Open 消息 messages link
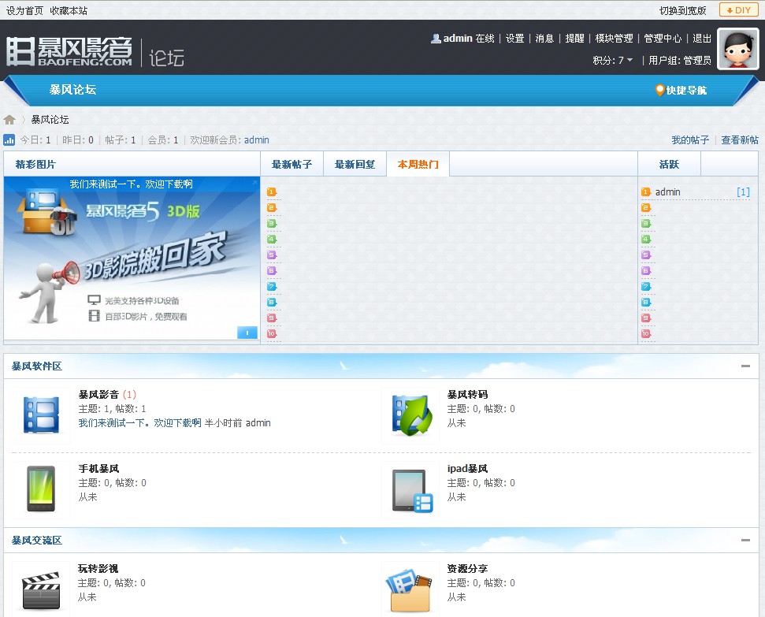This screenshot has height=617, width=765. [544, 38]
